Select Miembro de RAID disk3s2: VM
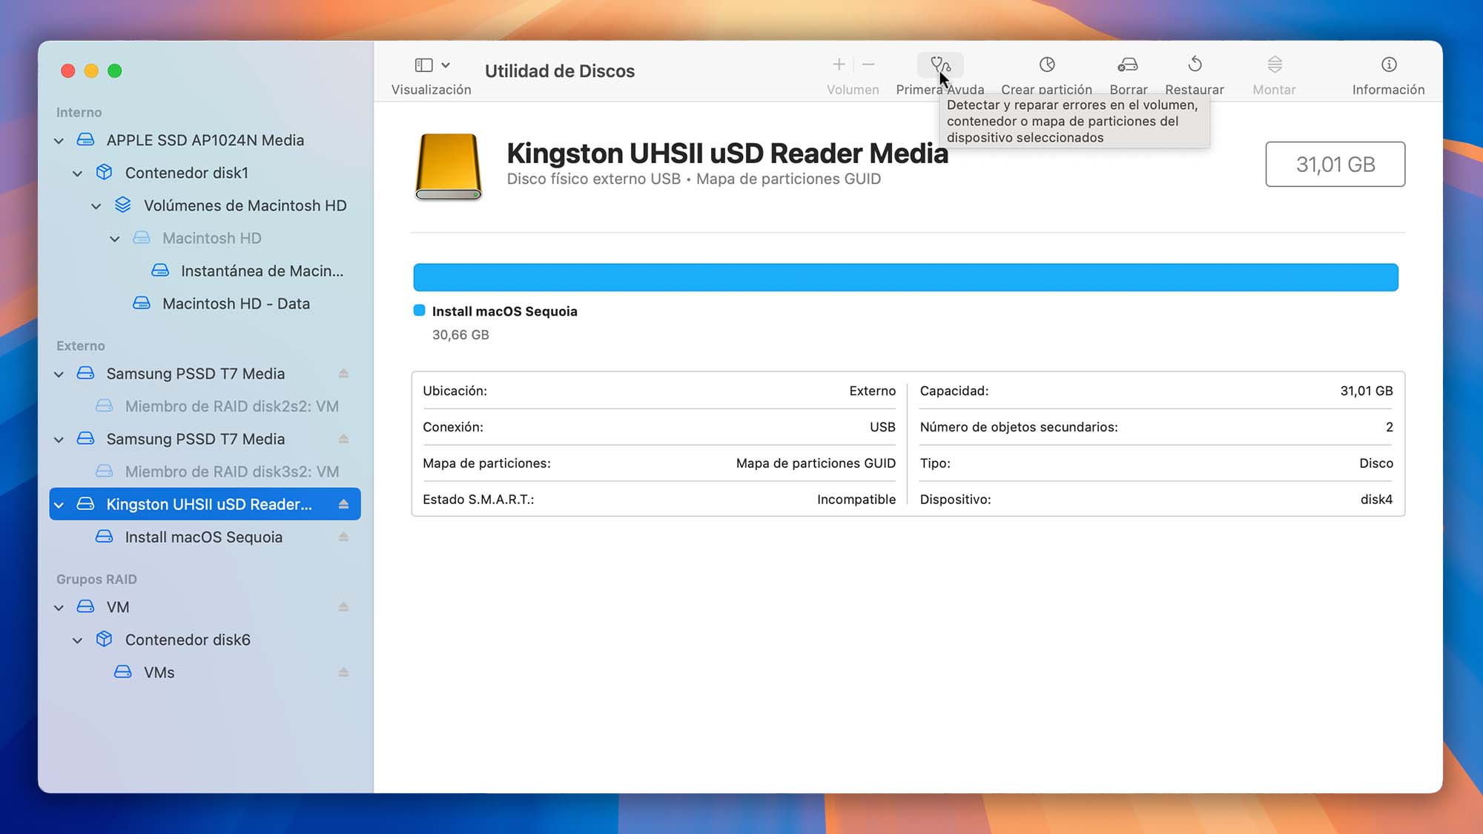 click(205, 471)
